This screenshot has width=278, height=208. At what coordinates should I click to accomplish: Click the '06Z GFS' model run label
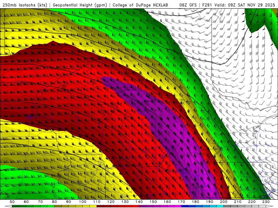click(x=188, y=5)
